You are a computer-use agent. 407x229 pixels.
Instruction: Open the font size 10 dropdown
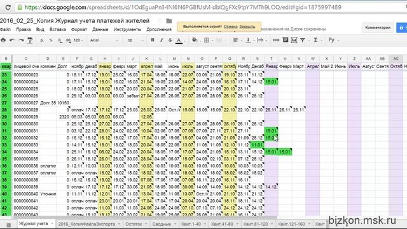pyautogui.click(x=135, y=40)
